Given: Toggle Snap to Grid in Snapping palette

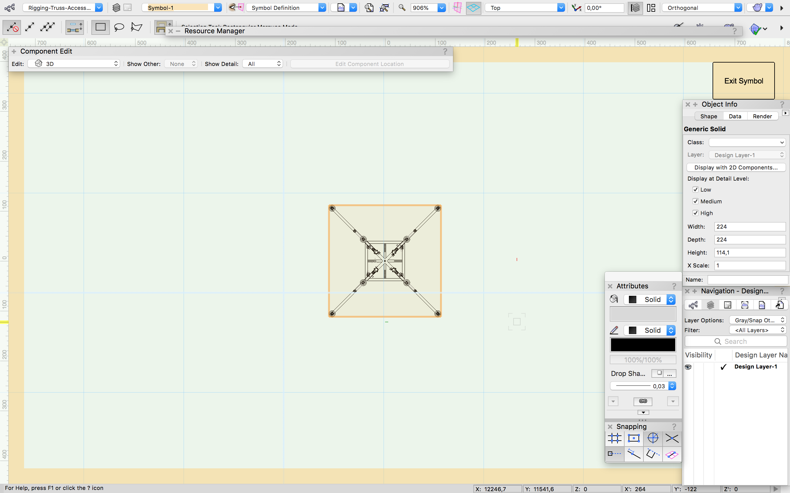Looking at the screenshot, I should (x=614, y=438).
